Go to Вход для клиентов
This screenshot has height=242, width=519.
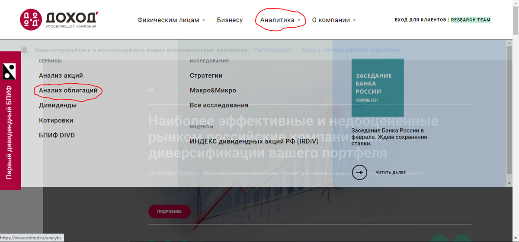pyautogui.click(x=420, y=20)
